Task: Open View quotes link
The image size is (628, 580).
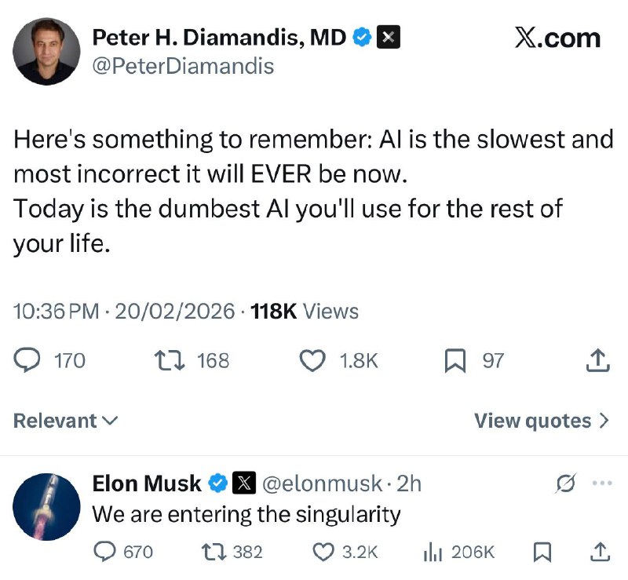Action: click(x=532, y=421)
